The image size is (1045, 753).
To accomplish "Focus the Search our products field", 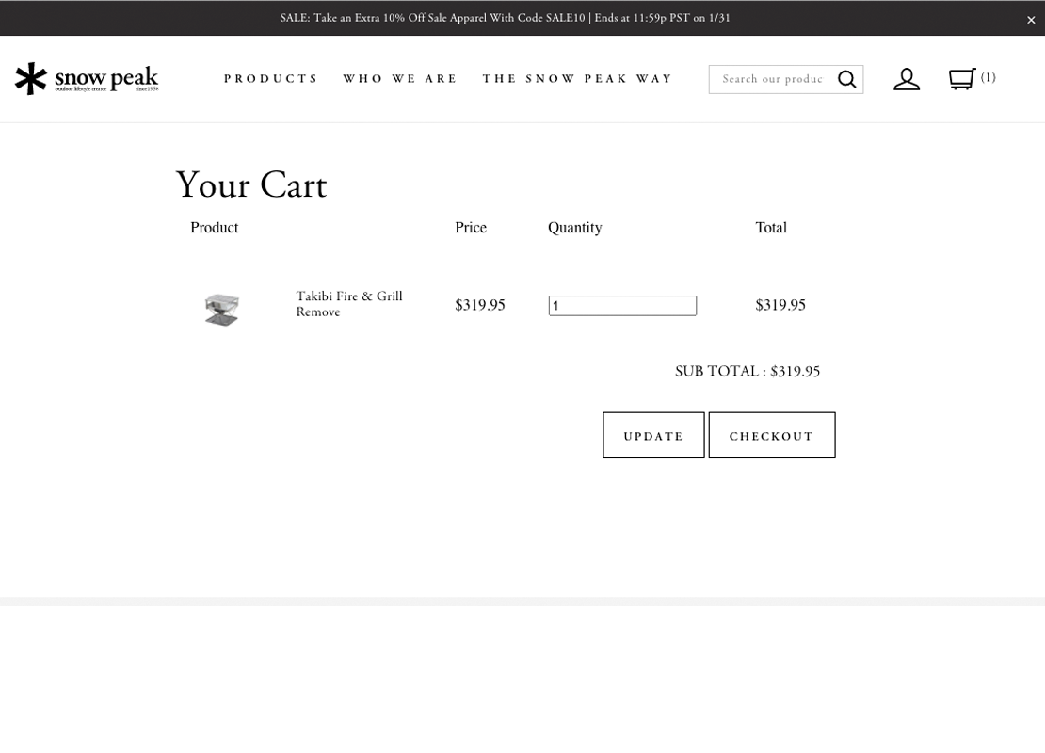I will pyautogui.click(x=772, y=79).
